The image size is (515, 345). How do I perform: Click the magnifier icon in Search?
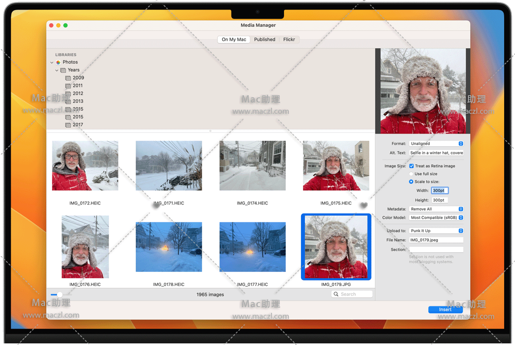coord(336,294)
